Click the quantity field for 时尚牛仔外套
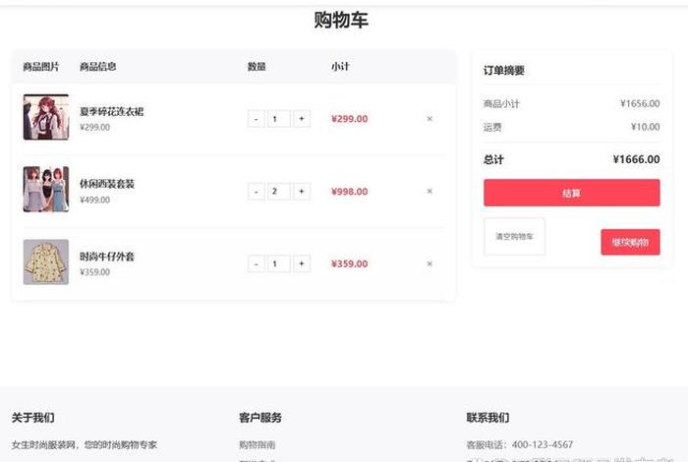Image resolution: width=688 pixels, height=462 pixels. click(278, 263)
